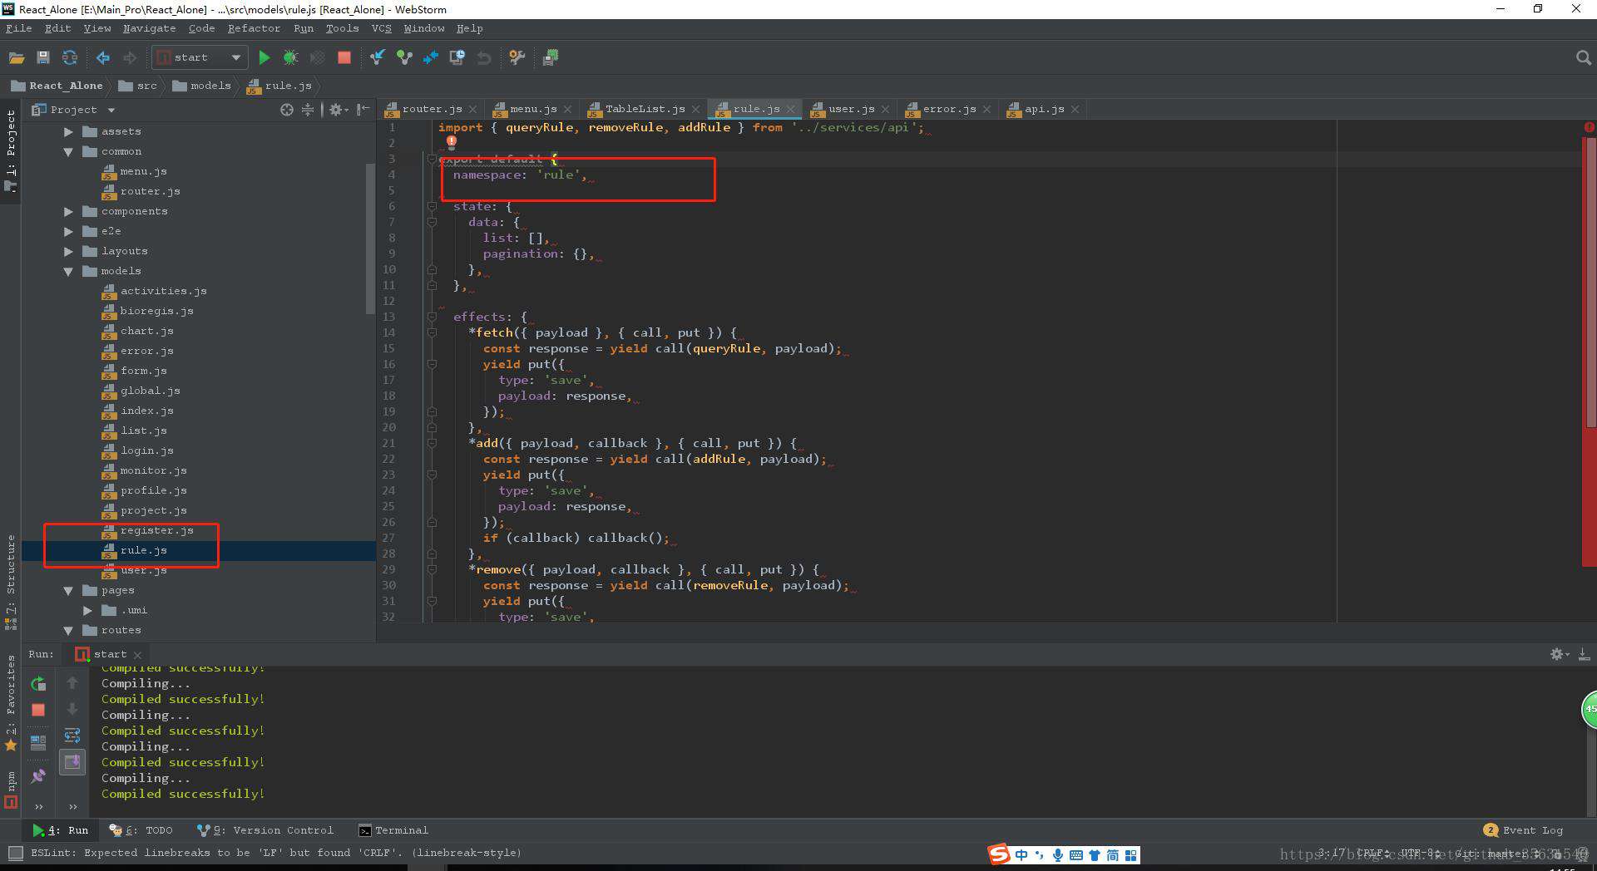Click the Sogou input method tray icon

click(999, 854)
